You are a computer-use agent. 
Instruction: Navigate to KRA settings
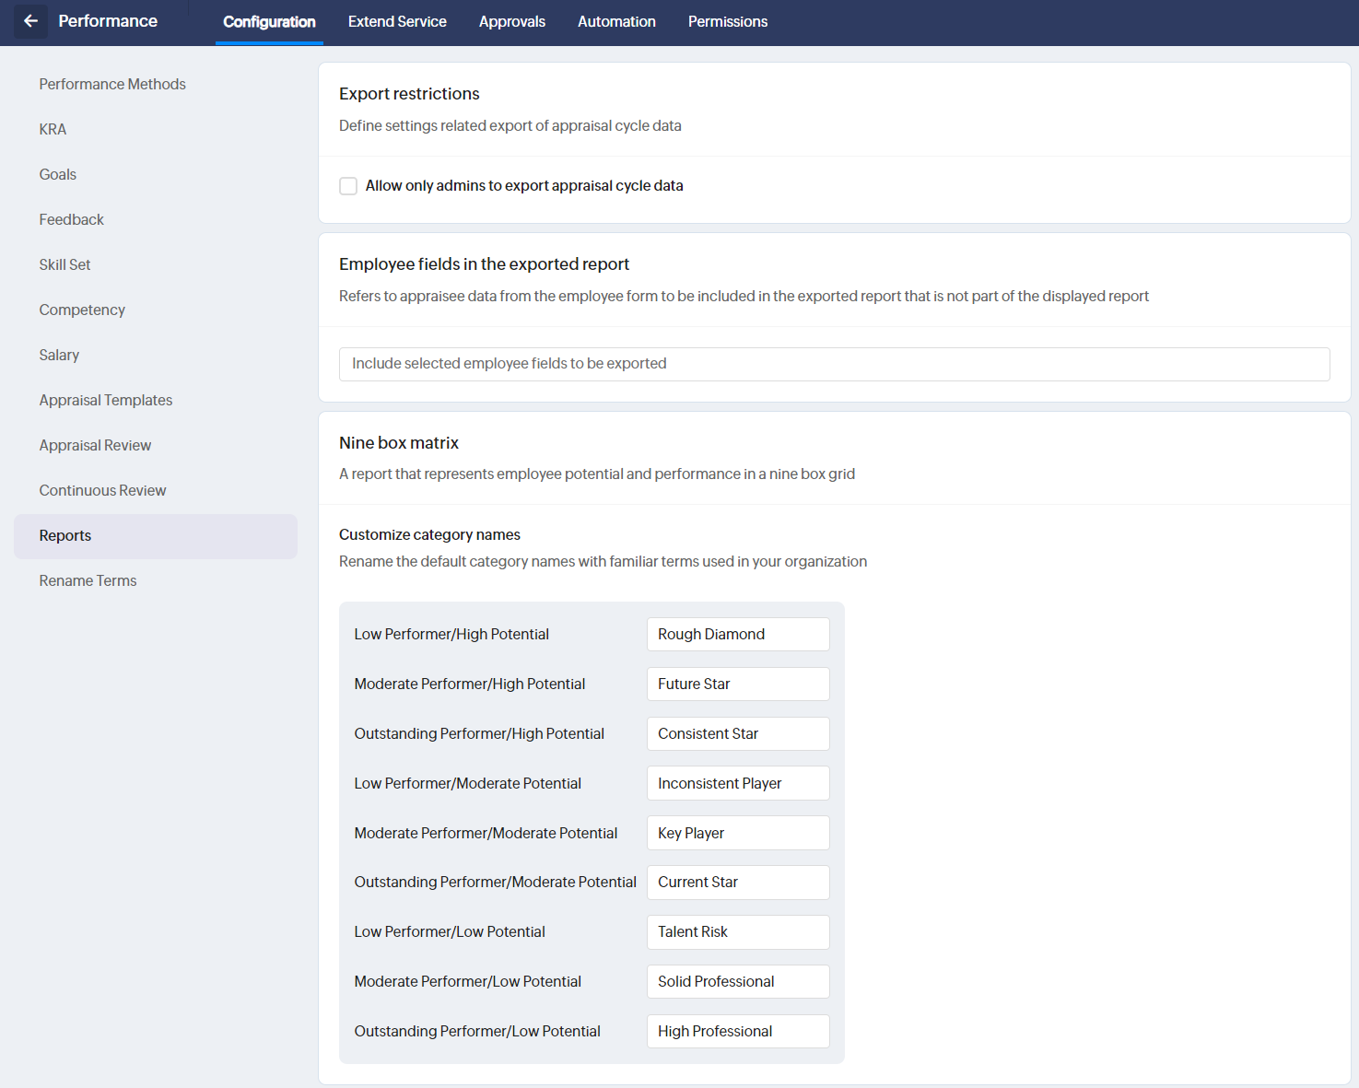point(53,129)
